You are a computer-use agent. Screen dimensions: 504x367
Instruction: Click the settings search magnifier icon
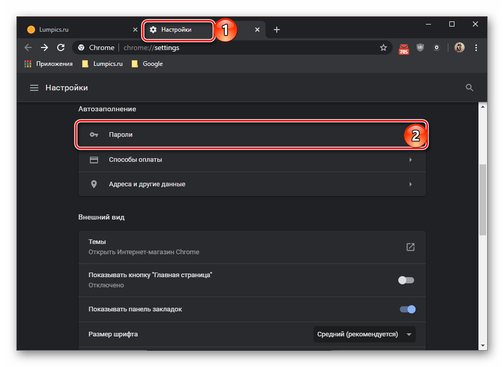pyautogui.click(x=469, y=87)
